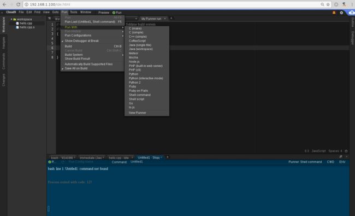Toggle Save All on Build

pyautogui.click(x=92, y=68)
